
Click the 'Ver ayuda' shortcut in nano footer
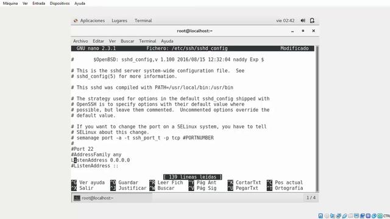92,182
